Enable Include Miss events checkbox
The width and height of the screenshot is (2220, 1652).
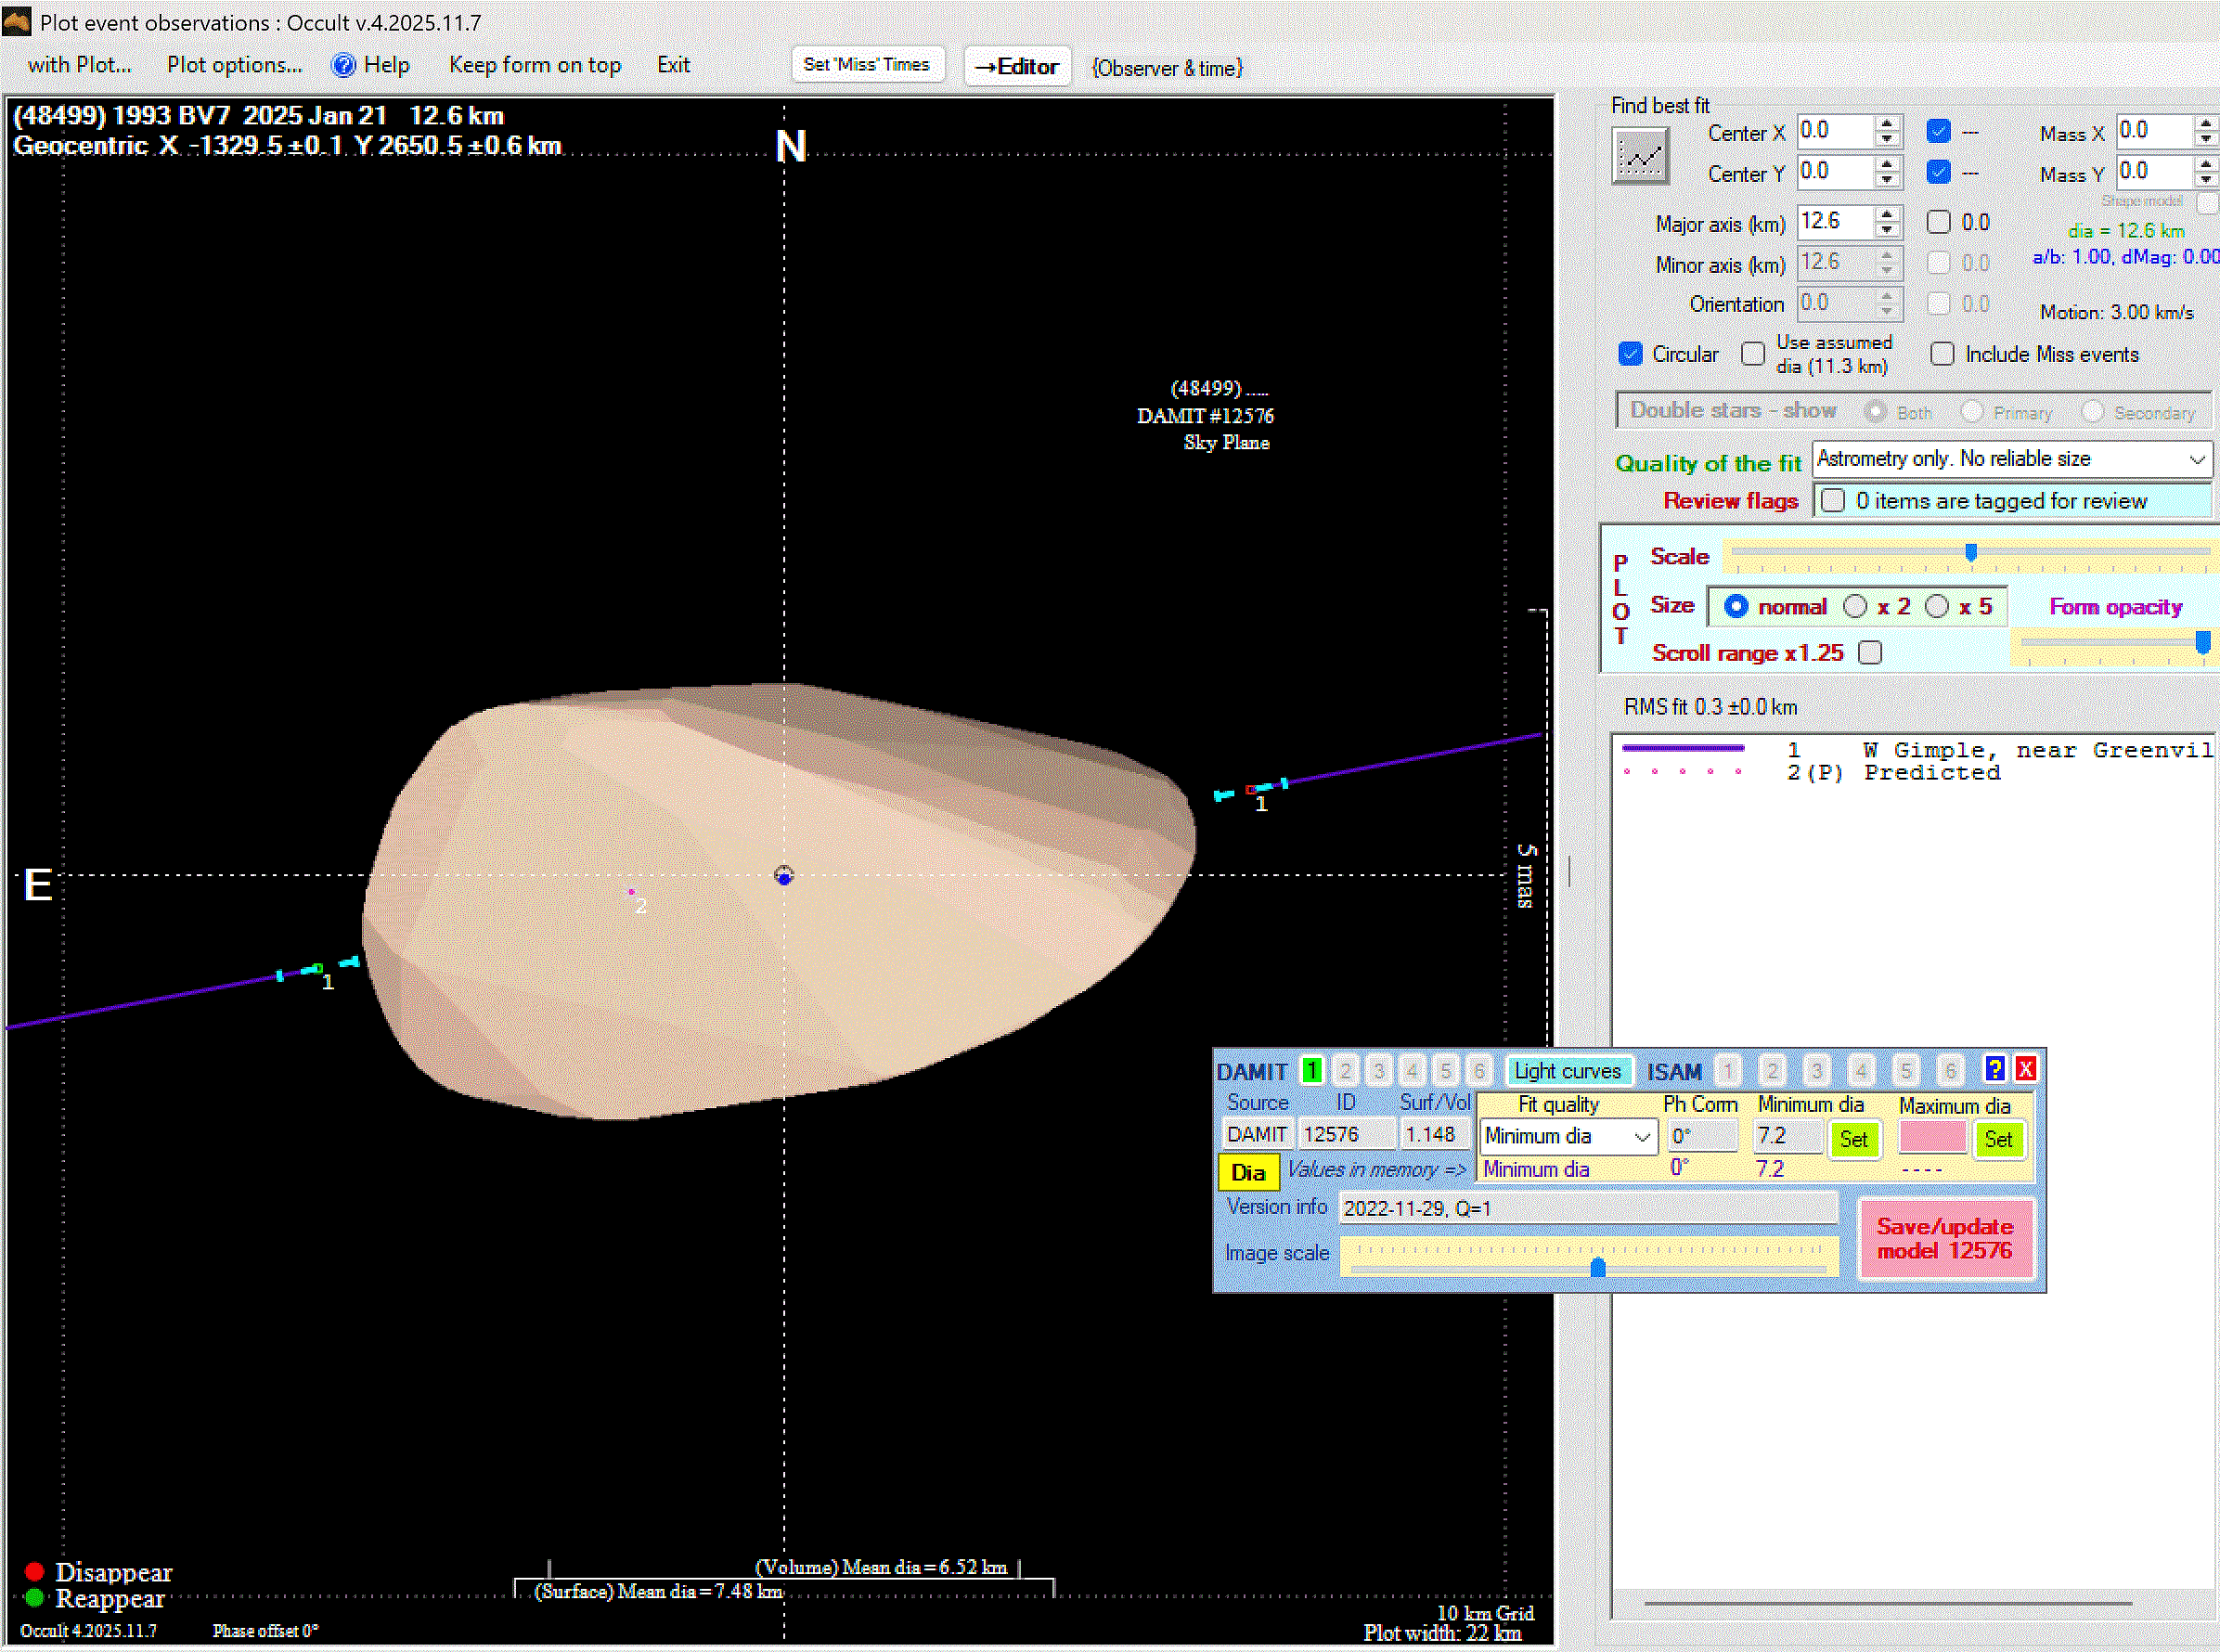click(1942, 354)
